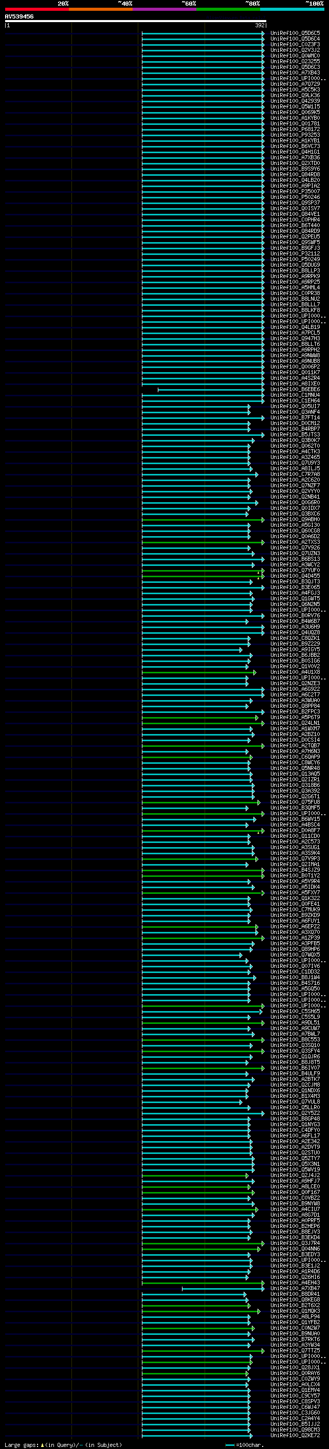Click the 392 query end position label
Image resolution: width=329 pixels, height=1449 pixels.
click(259, 26)
